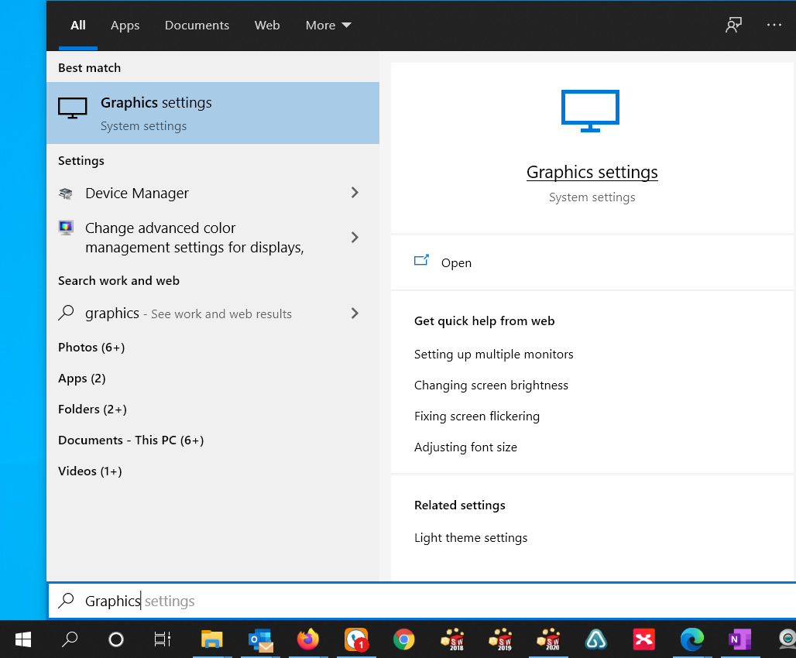The image size is (796, 658).
Task: Open Outlook from the taskbar
Action: tap(259, 640)
